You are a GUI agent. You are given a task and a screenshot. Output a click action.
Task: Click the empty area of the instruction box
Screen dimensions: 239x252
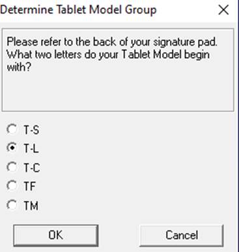(x=118, y=91)
